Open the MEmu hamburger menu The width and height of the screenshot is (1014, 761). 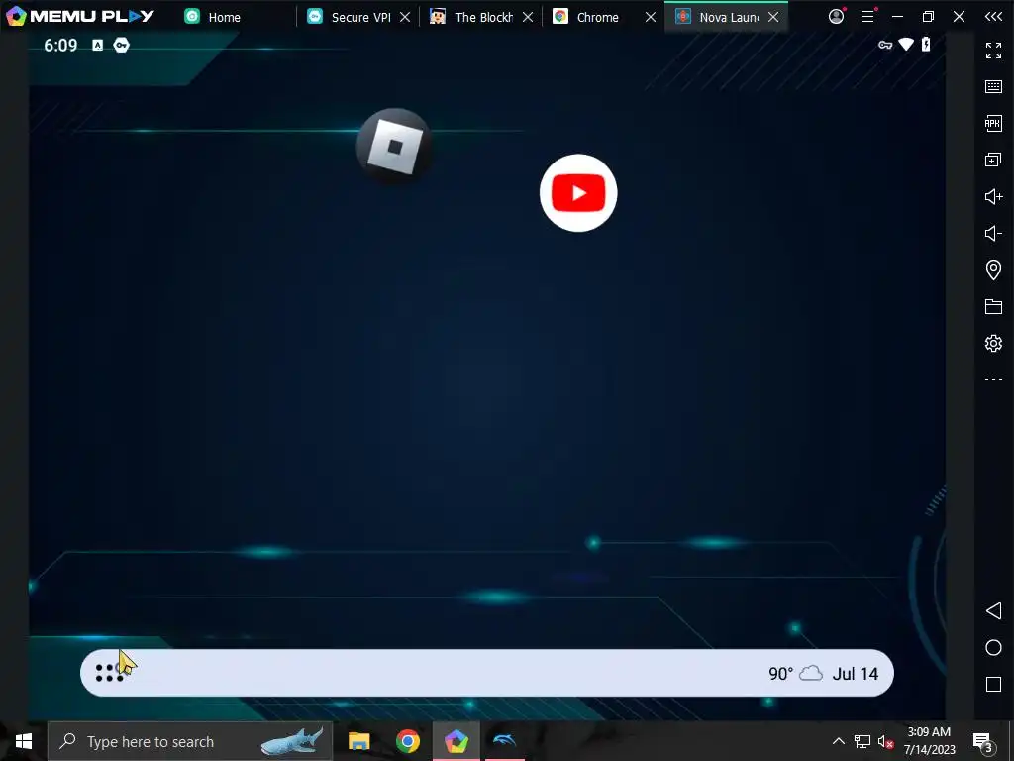click(867, 16)
